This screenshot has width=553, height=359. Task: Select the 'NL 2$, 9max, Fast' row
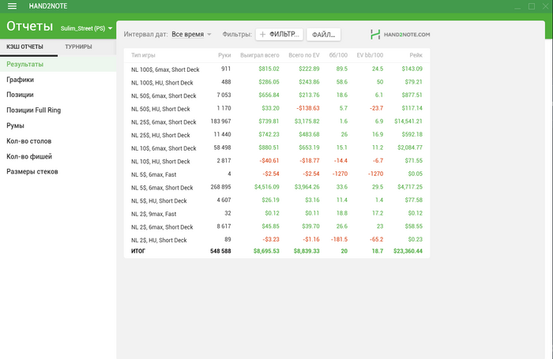276,214
